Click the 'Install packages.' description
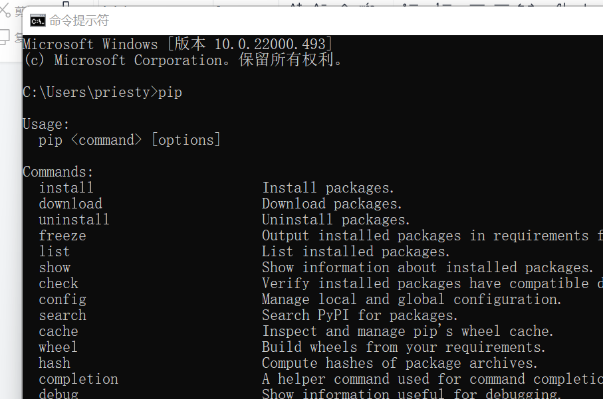Screen dimensions: 603x399 pyautogui.click(x=328, y=188)
